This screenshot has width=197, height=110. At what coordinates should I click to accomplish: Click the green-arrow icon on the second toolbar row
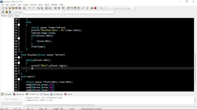pos(6,12)
